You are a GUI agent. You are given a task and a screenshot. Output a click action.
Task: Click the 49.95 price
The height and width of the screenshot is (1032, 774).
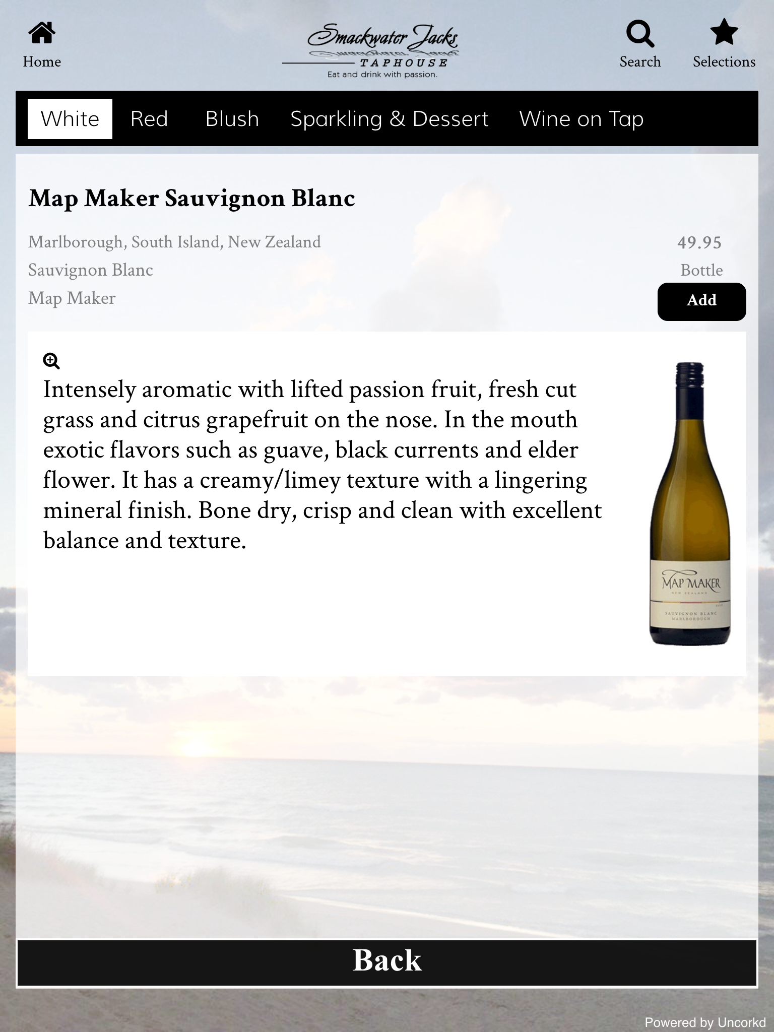pyautogui.click(x=699, y=243)
